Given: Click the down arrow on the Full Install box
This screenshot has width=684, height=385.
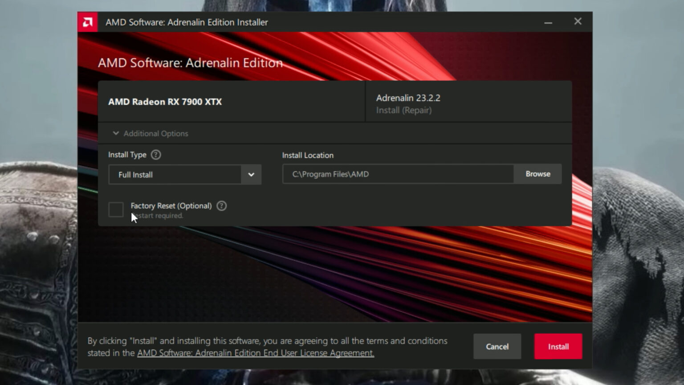Looking at the screenshot, I should [x=251, y=175].
